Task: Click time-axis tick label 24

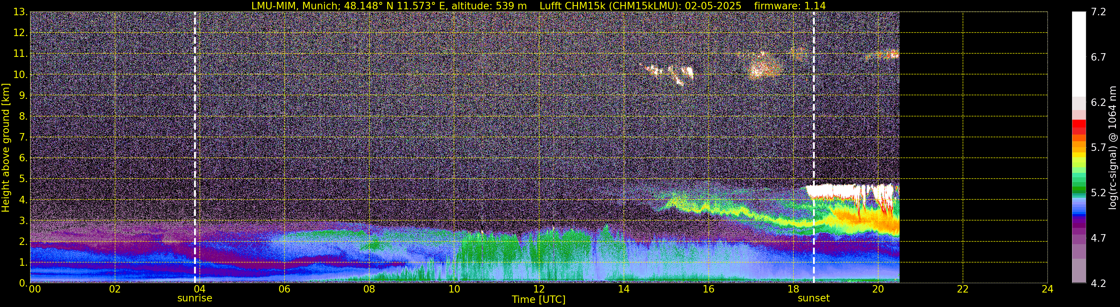Action: tap(1048, 289)
